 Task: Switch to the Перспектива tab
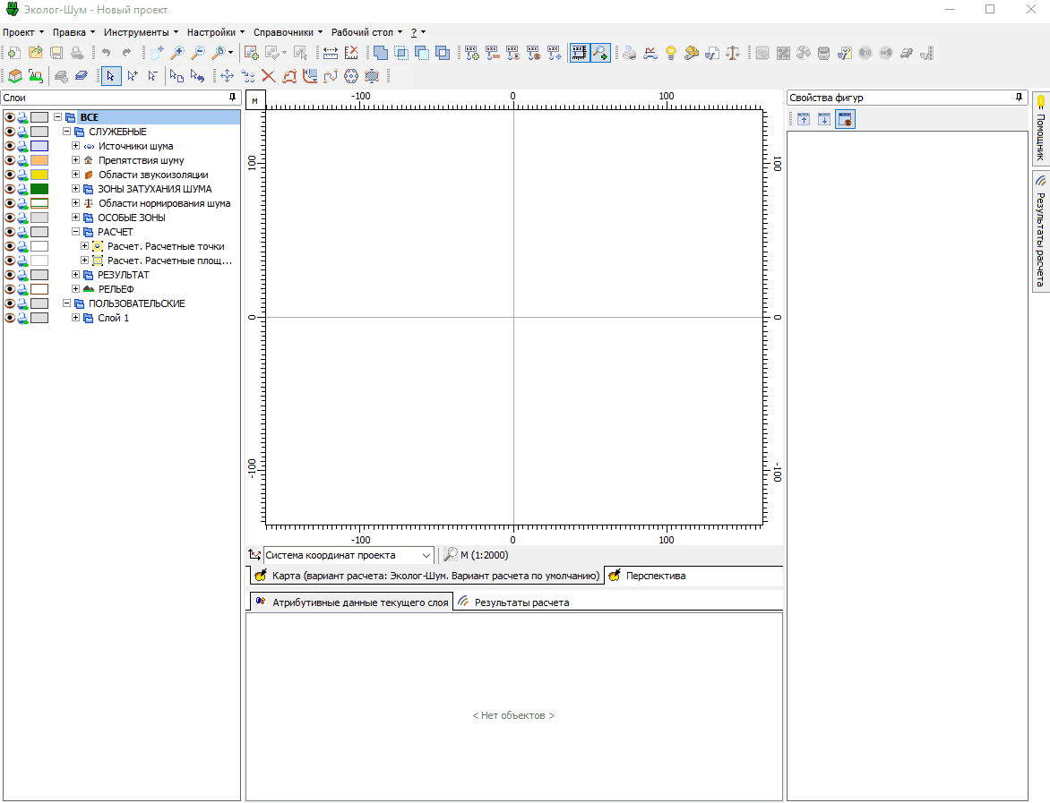click(654, 576)
